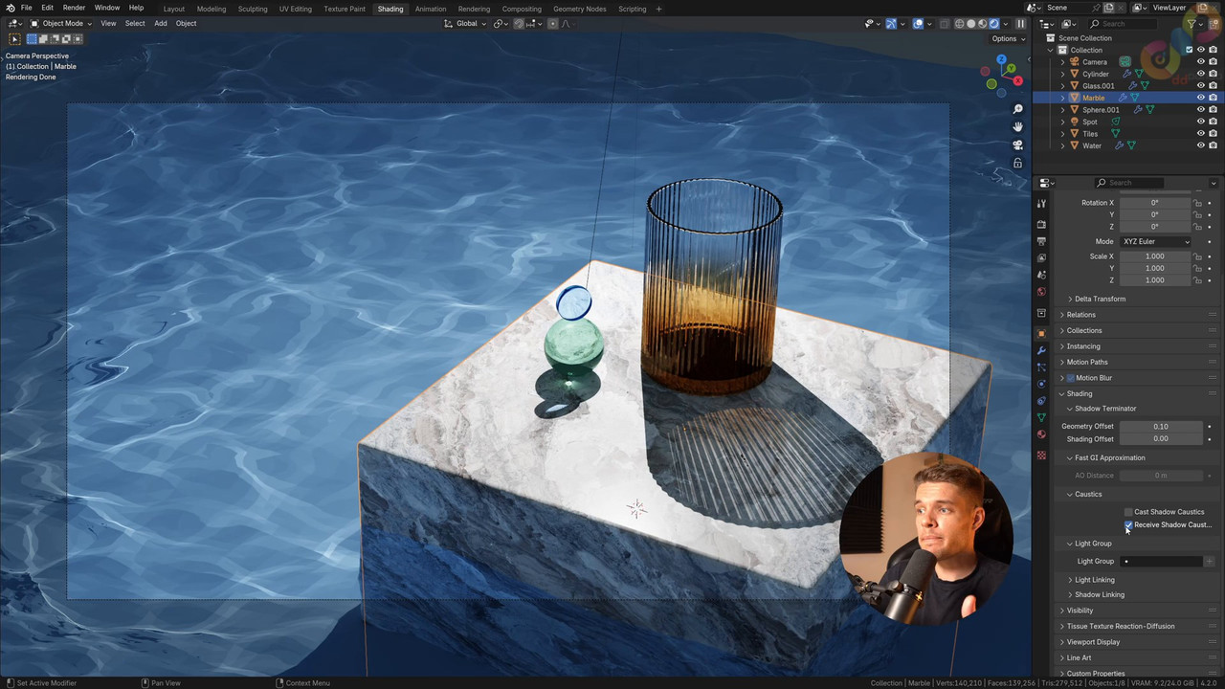Open the Output properties tab
1225x689 pixels.
point(1041,241)
